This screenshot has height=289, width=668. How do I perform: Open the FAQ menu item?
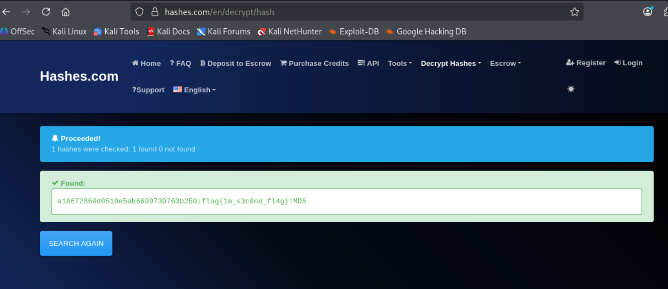180,63
